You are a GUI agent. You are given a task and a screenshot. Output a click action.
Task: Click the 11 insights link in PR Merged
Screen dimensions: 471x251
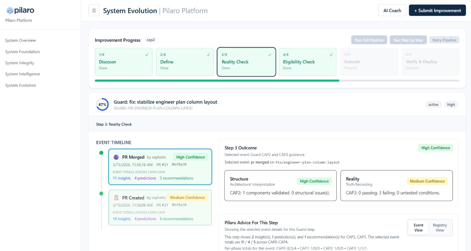point(122,178)
